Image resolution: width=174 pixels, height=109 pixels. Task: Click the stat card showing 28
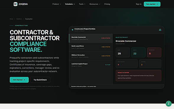(x=123, y=52)
